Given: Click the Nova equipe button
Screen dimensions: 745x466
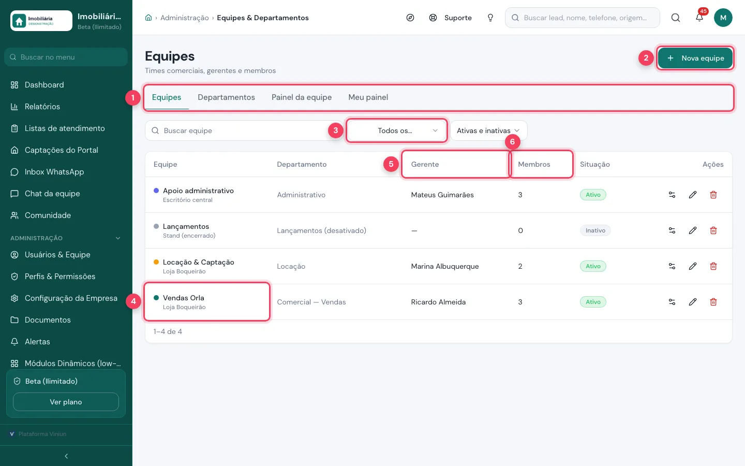Looking at the screenshot, I should [x=695, y=58].
